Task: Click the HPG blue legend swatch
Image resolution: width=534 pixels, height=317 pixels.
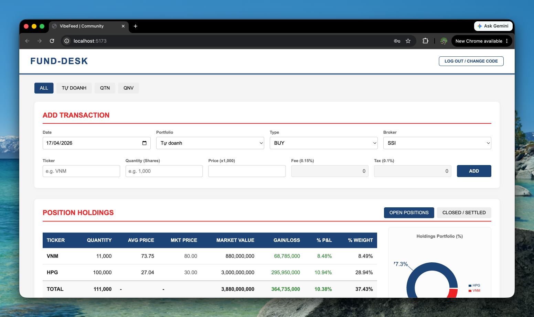Action: click(470, 285)
